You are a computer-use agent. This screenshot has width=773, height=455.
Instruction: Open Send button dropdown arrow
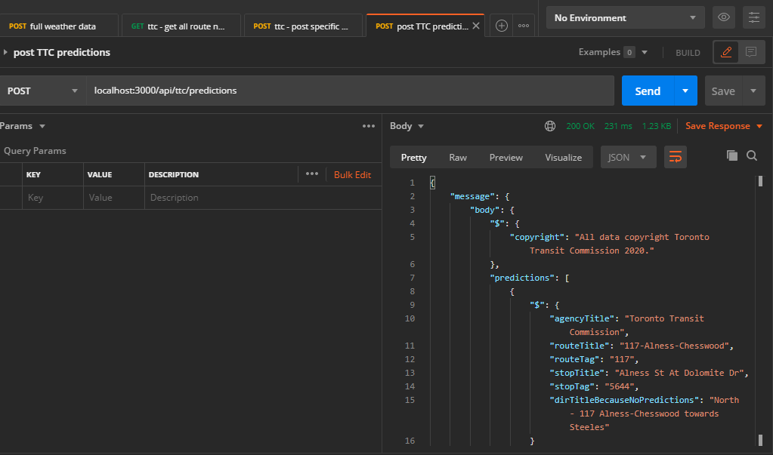[685, 91]
